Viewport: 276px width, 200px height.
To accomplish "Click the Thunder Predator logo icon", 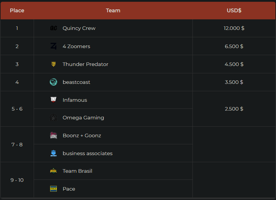I will [x=54, y=64].
